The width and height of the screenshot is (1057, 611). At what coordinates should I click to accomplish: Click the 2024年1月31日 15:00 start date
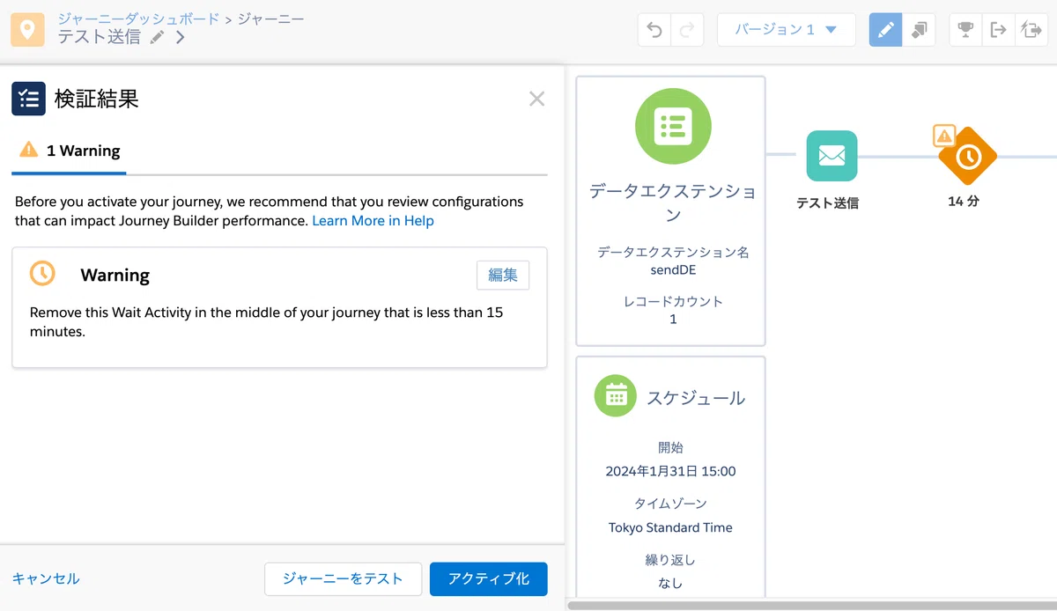[670, 471]
